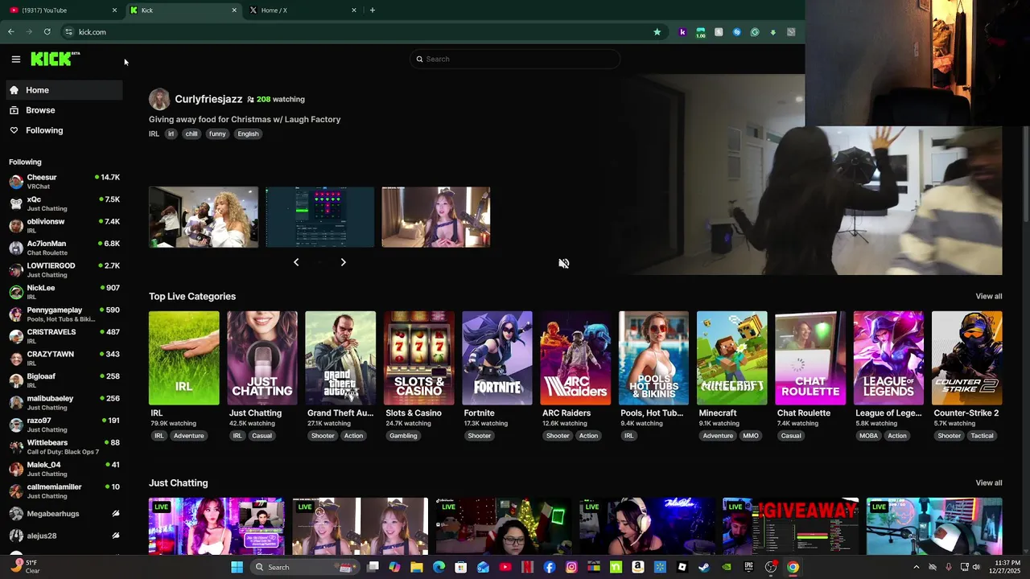1030x579 pixels.
Task: Open Megabearhugs offline channel
Action: (64, 513)
